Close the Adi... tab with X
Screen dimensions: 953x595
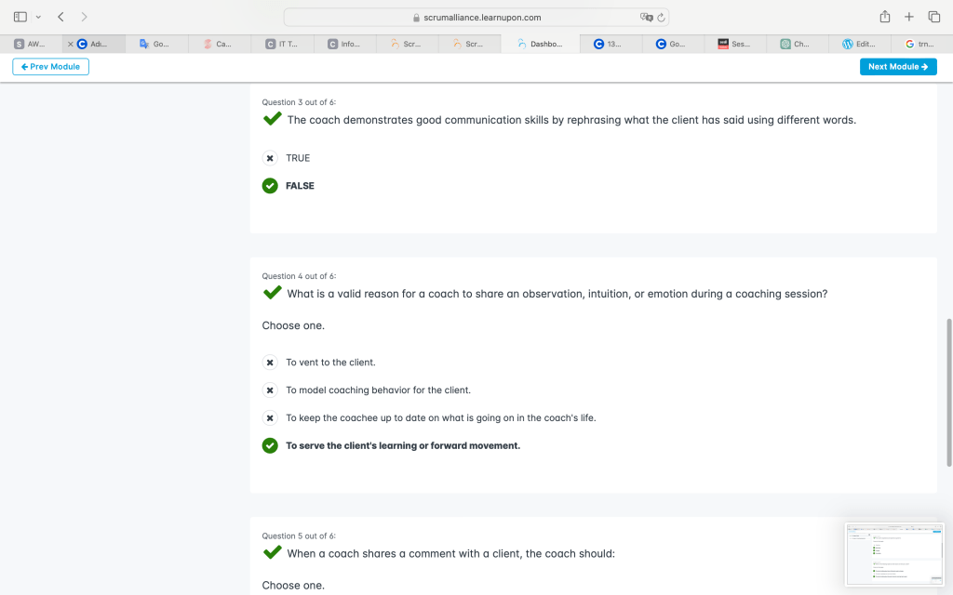point(71,44)
